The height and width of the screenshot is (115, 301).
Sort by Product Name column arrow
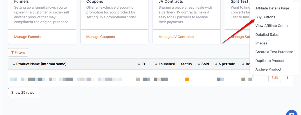click(14, 64)
